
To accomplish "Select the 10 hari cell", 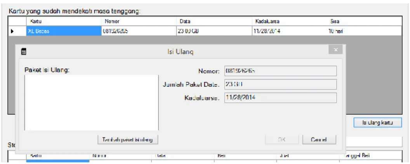I will [x=364, y=31].
